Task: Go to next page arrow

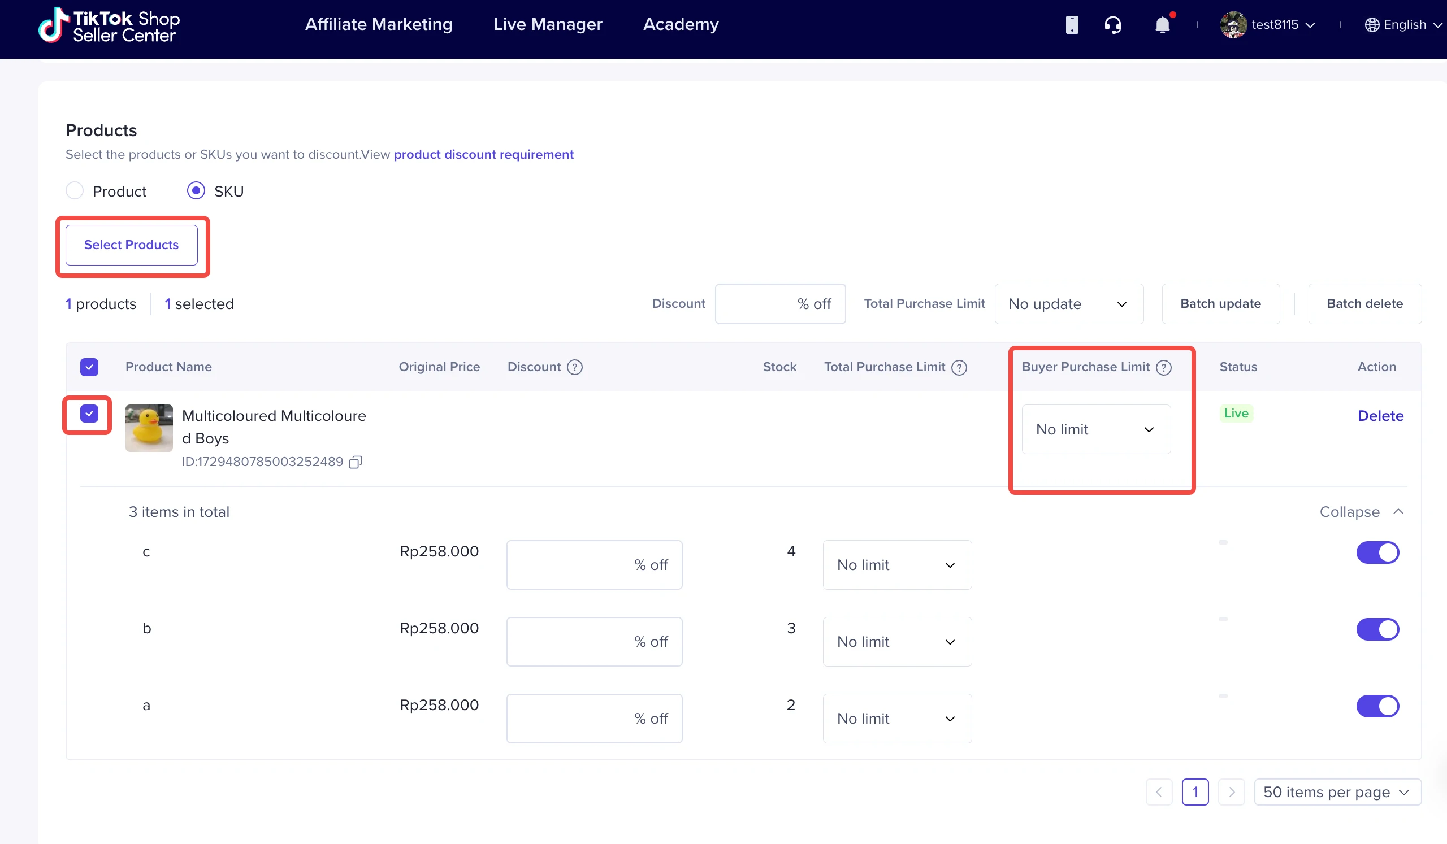Action: (x=1231, y=792)
